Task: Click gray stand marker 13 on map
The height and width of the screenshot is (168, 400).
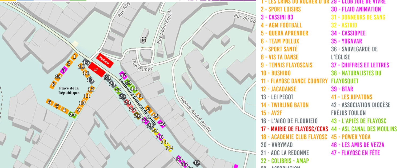Action: (x=90, y=80)
